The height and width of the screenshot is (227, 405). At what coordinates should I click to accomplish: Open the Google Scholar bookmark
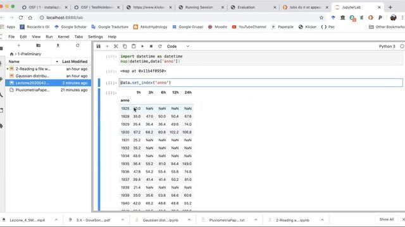coord(70,26)
